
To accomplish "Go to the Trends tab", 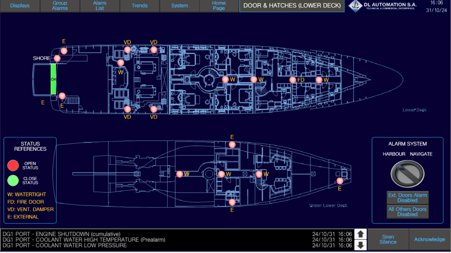I will [x=139, y=6].
